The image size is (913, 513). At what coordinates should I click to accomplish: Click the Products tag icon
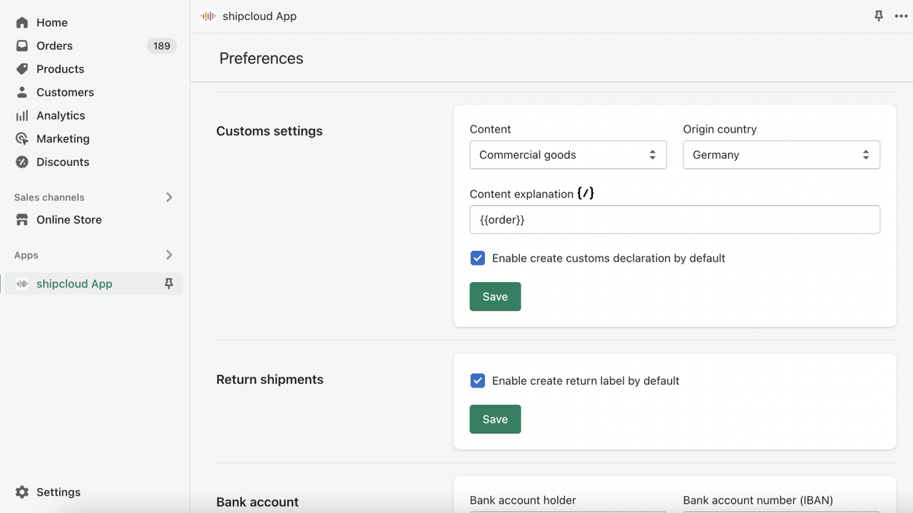pos(22,69)
